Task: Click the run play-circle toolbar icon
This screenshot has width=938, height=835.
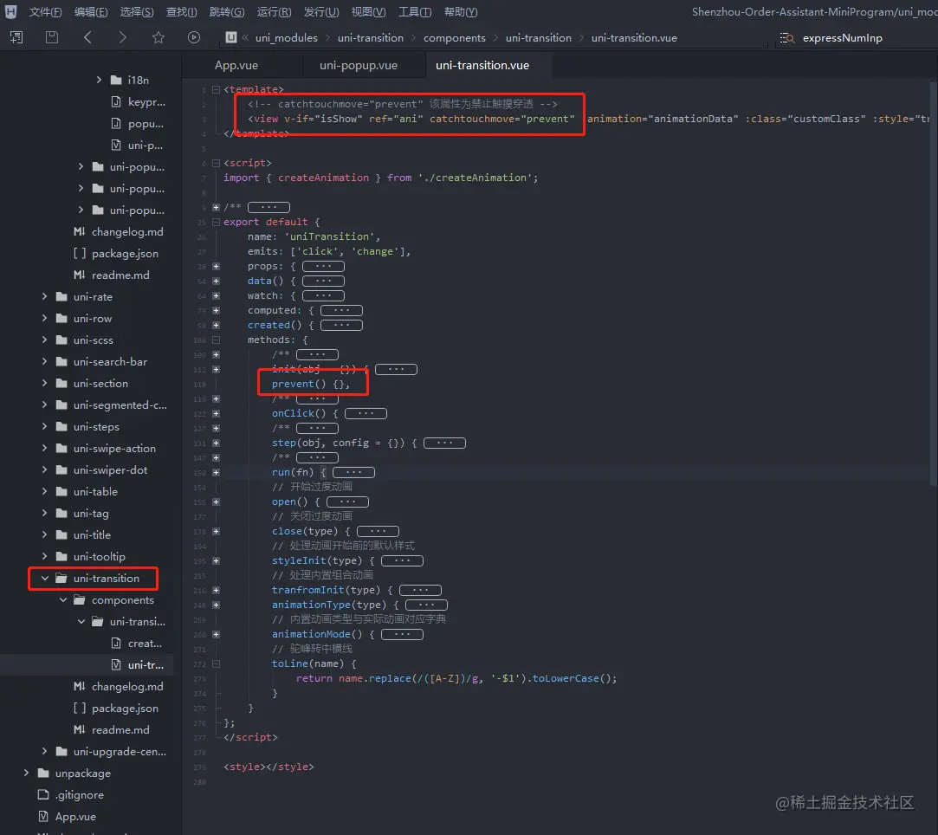Action: [194, 38]
